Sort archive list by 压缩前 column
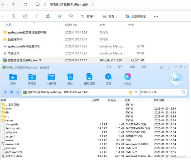The width and height of the screenshot is (191, 160). tap(95, 100)
